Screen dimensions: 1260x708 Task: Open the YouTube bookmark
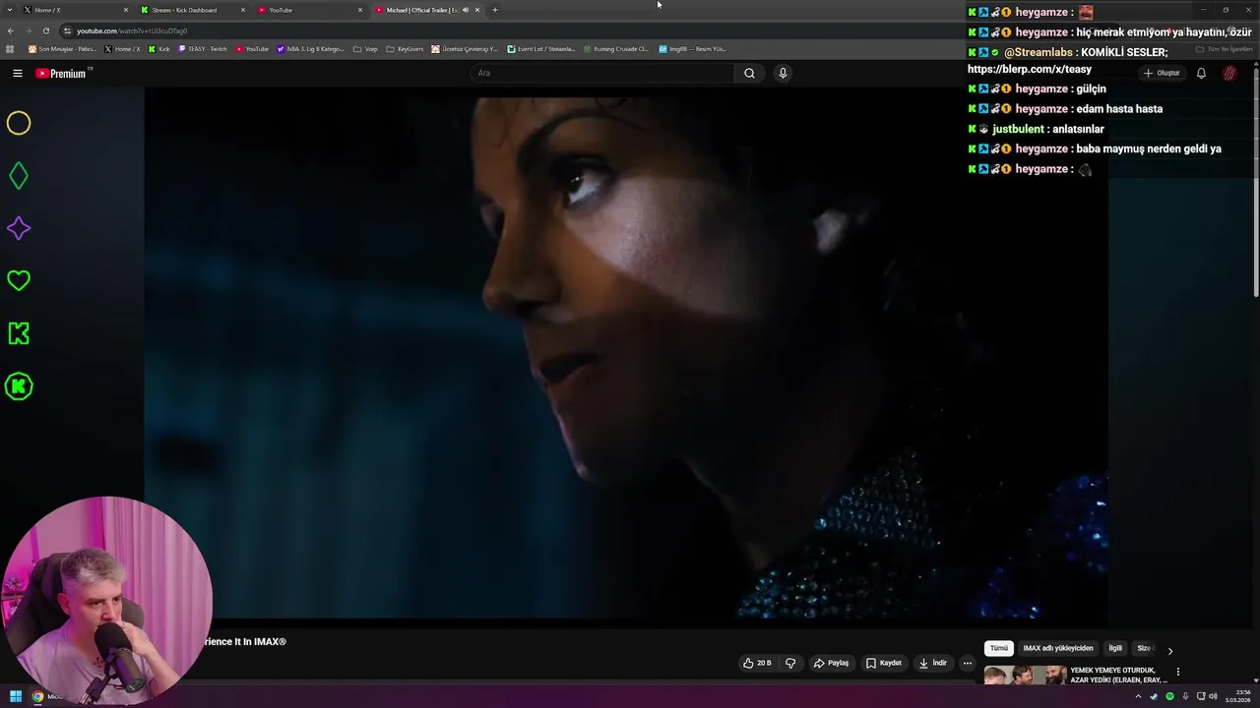point(252,48)
